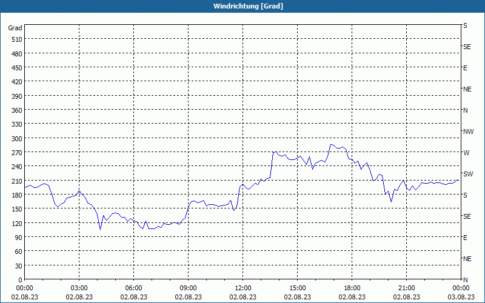The width and height of the screenshot is (485, 303).
Task: Click the 12:00 time label
Action: point(243,288)
